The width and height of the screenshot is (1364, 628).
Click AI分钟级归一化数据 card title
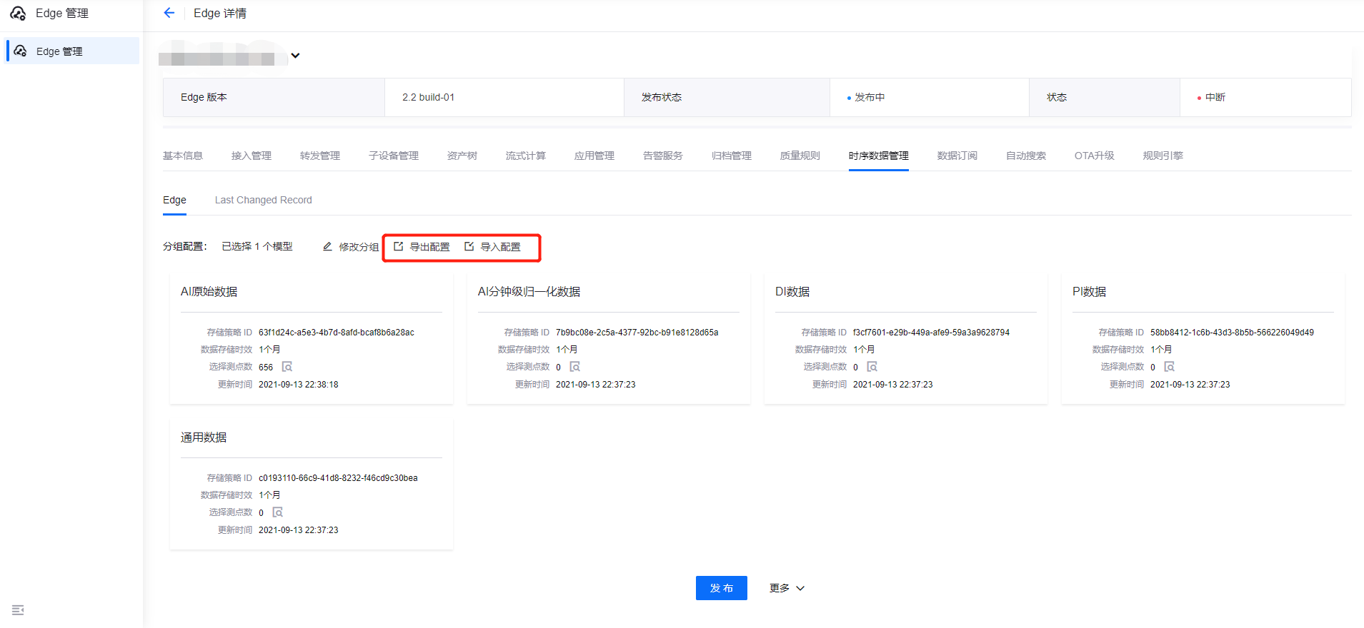(529, 291)
